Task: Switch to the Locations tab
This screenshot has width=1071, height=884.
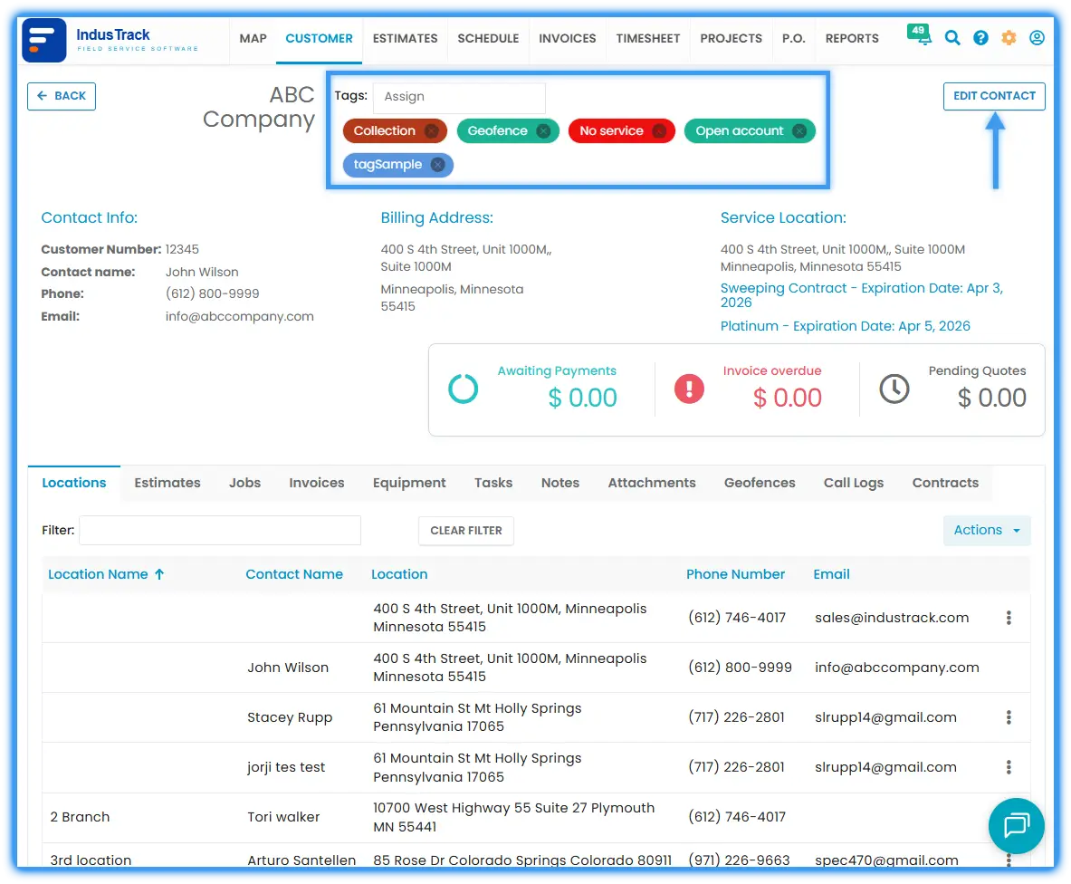Action: pos(73,483)
